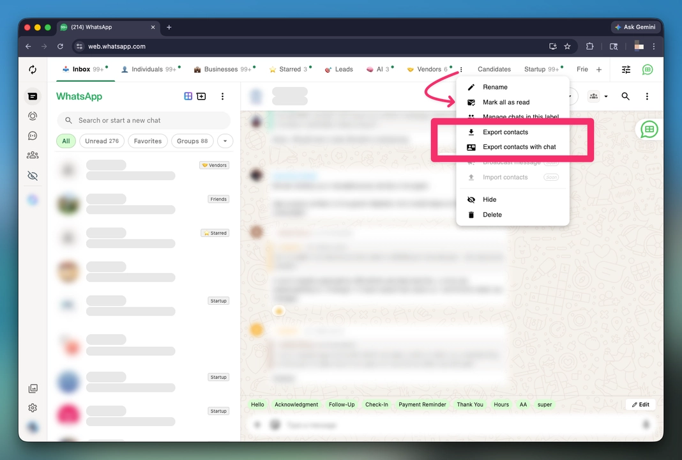Click the search or start a new chat field
This screenshot has width=682, height=460.
pyautogui.click(x=142, y=120)
